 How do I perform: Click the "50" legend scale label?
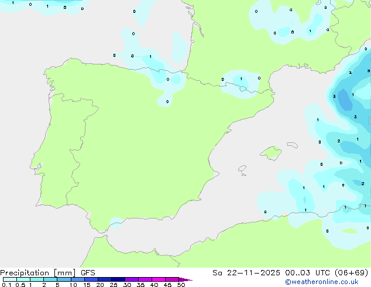181,285
